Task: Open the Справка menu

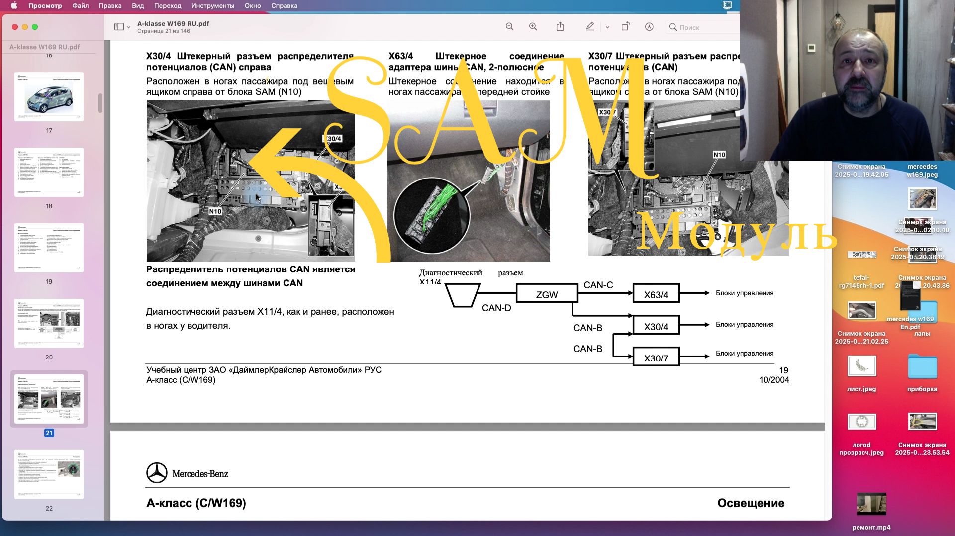Action: click(x=285, y=6)
